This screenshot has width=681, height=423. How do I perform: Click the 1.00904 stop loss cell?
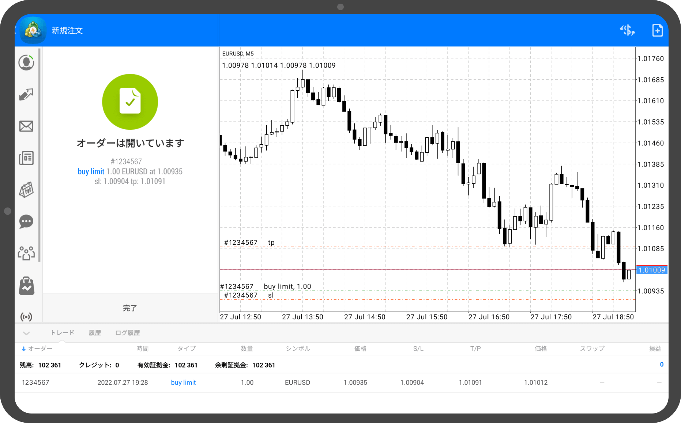coord(412,382)
